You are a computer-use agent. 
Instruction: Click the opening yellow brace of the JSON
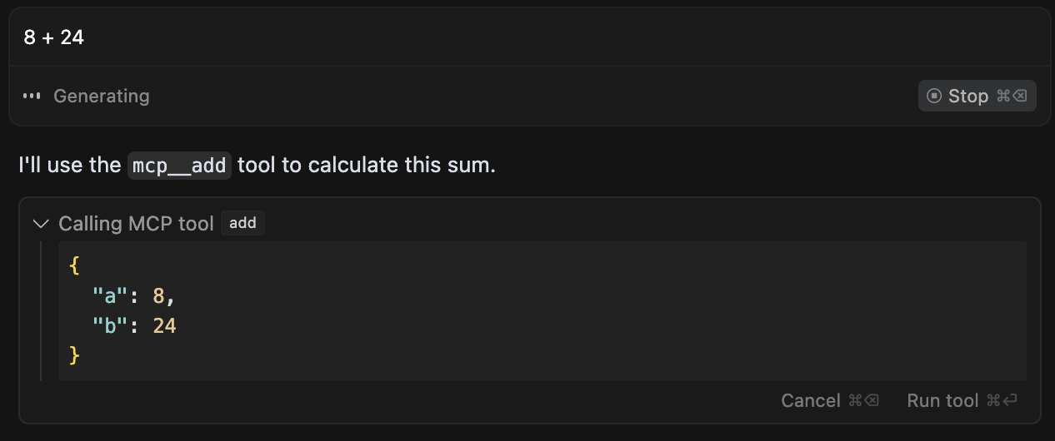(x=75, y=265)
